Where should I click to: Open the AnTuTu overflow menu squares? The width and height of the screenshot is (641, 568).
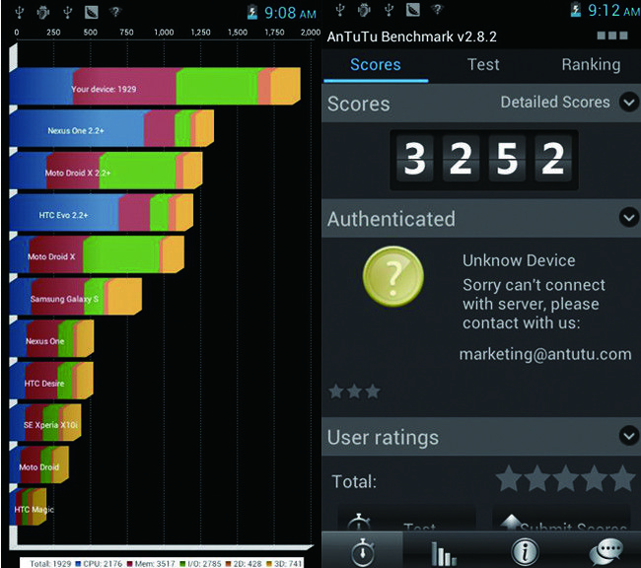[612, 35]
